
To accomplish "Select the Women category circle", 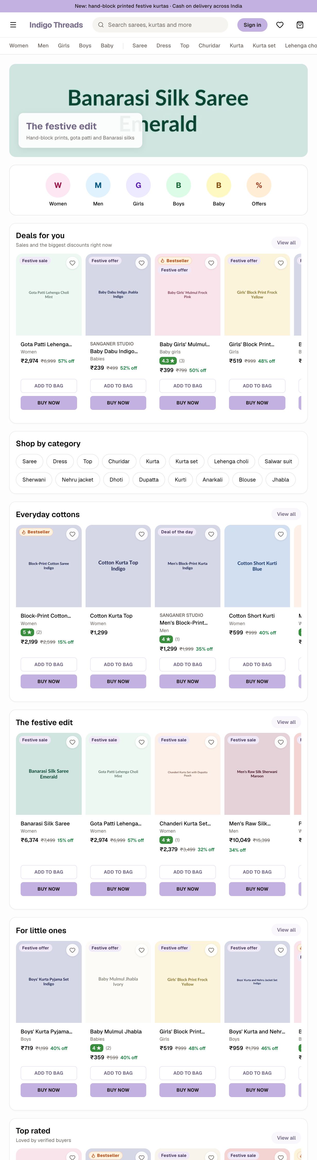I will (58, 185).
